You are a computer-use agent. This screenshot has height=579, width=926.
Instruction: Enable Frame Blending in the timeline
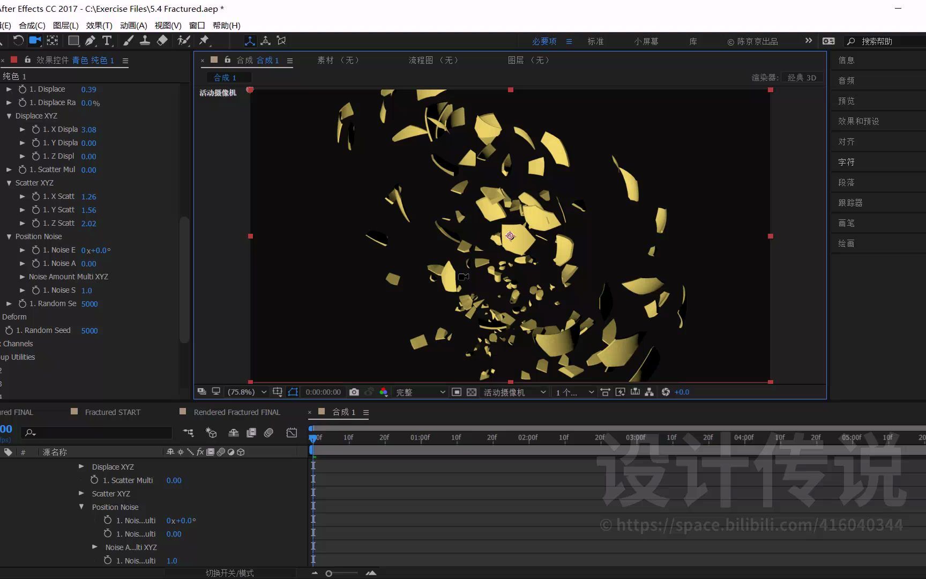(x=251, y=433)
